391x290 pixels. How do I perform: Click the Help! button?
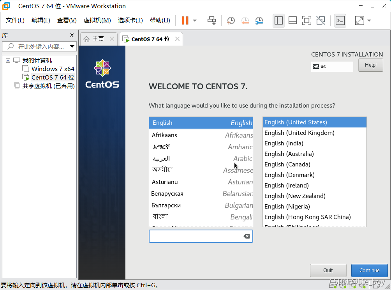click(x=370, y=65)
